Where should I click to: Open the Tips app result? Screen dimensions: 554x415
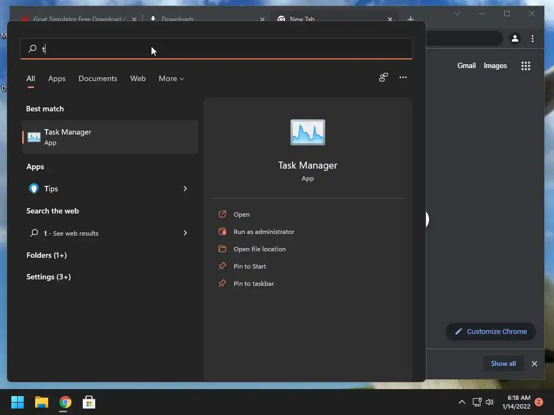(x=110, y=189)
